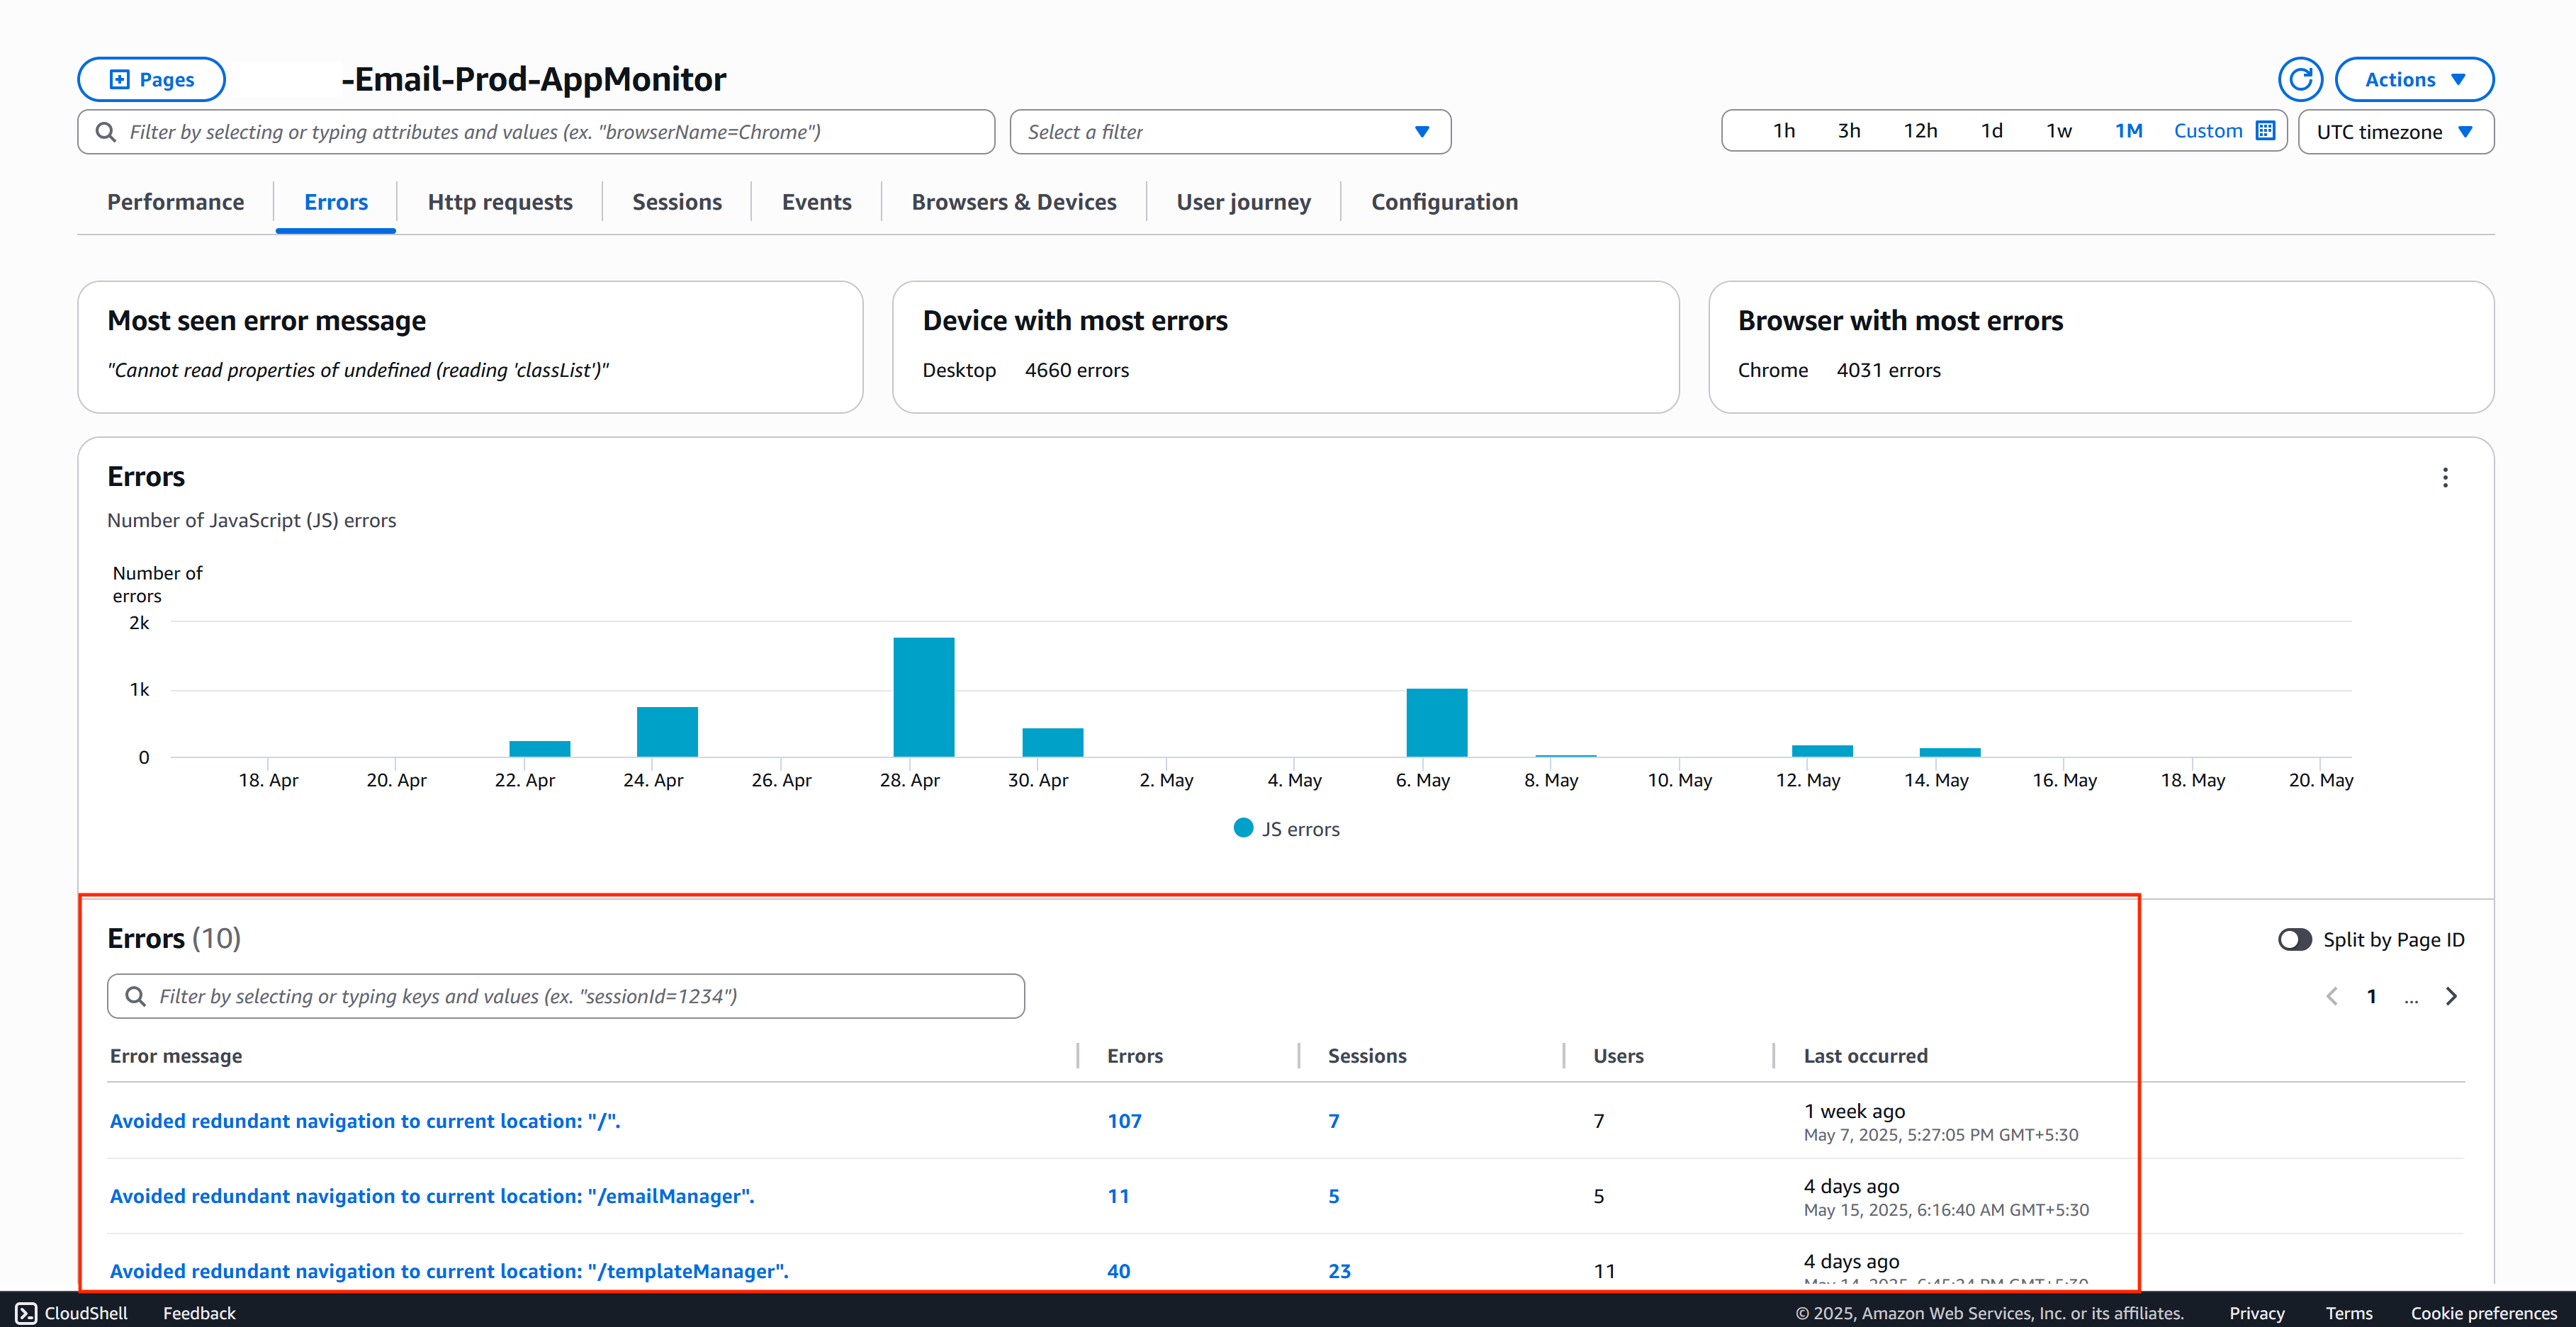2576x1327 pixels.
Task: Enable Split by Page ID
Action: 2294,939
